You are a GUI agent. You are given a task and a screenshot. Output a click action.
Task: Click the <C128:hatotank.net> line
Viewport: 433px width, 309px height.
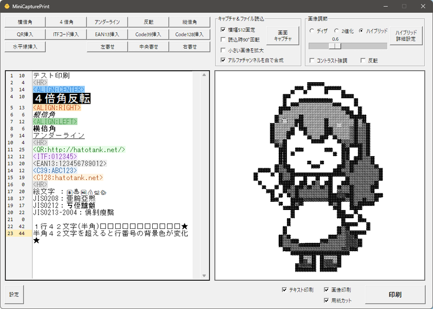pos(68,178)
